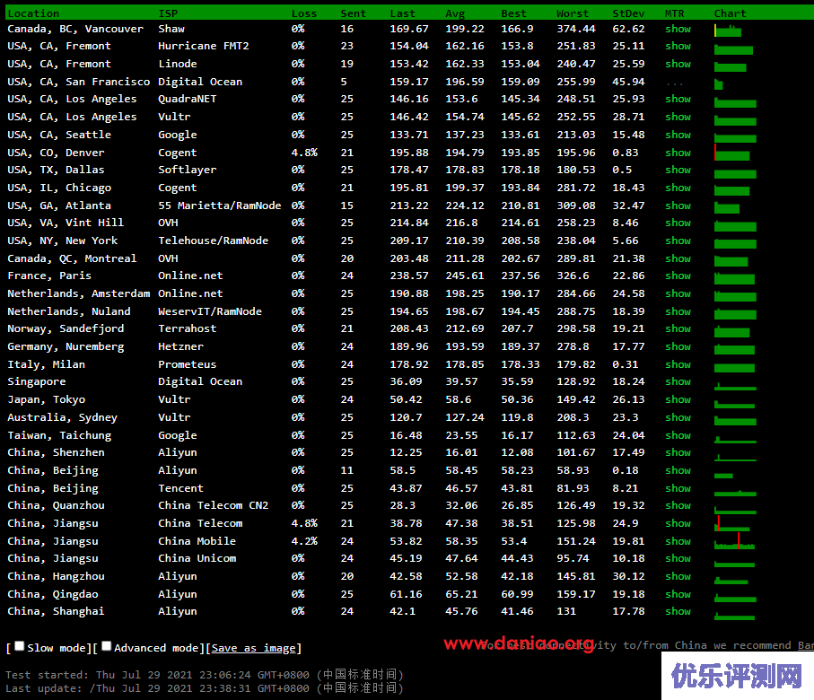The width and height of the screenshot is (814, 700).
Task: Show MTR for Quanzhou China Telecom CN2
Action: click(678, 506)
